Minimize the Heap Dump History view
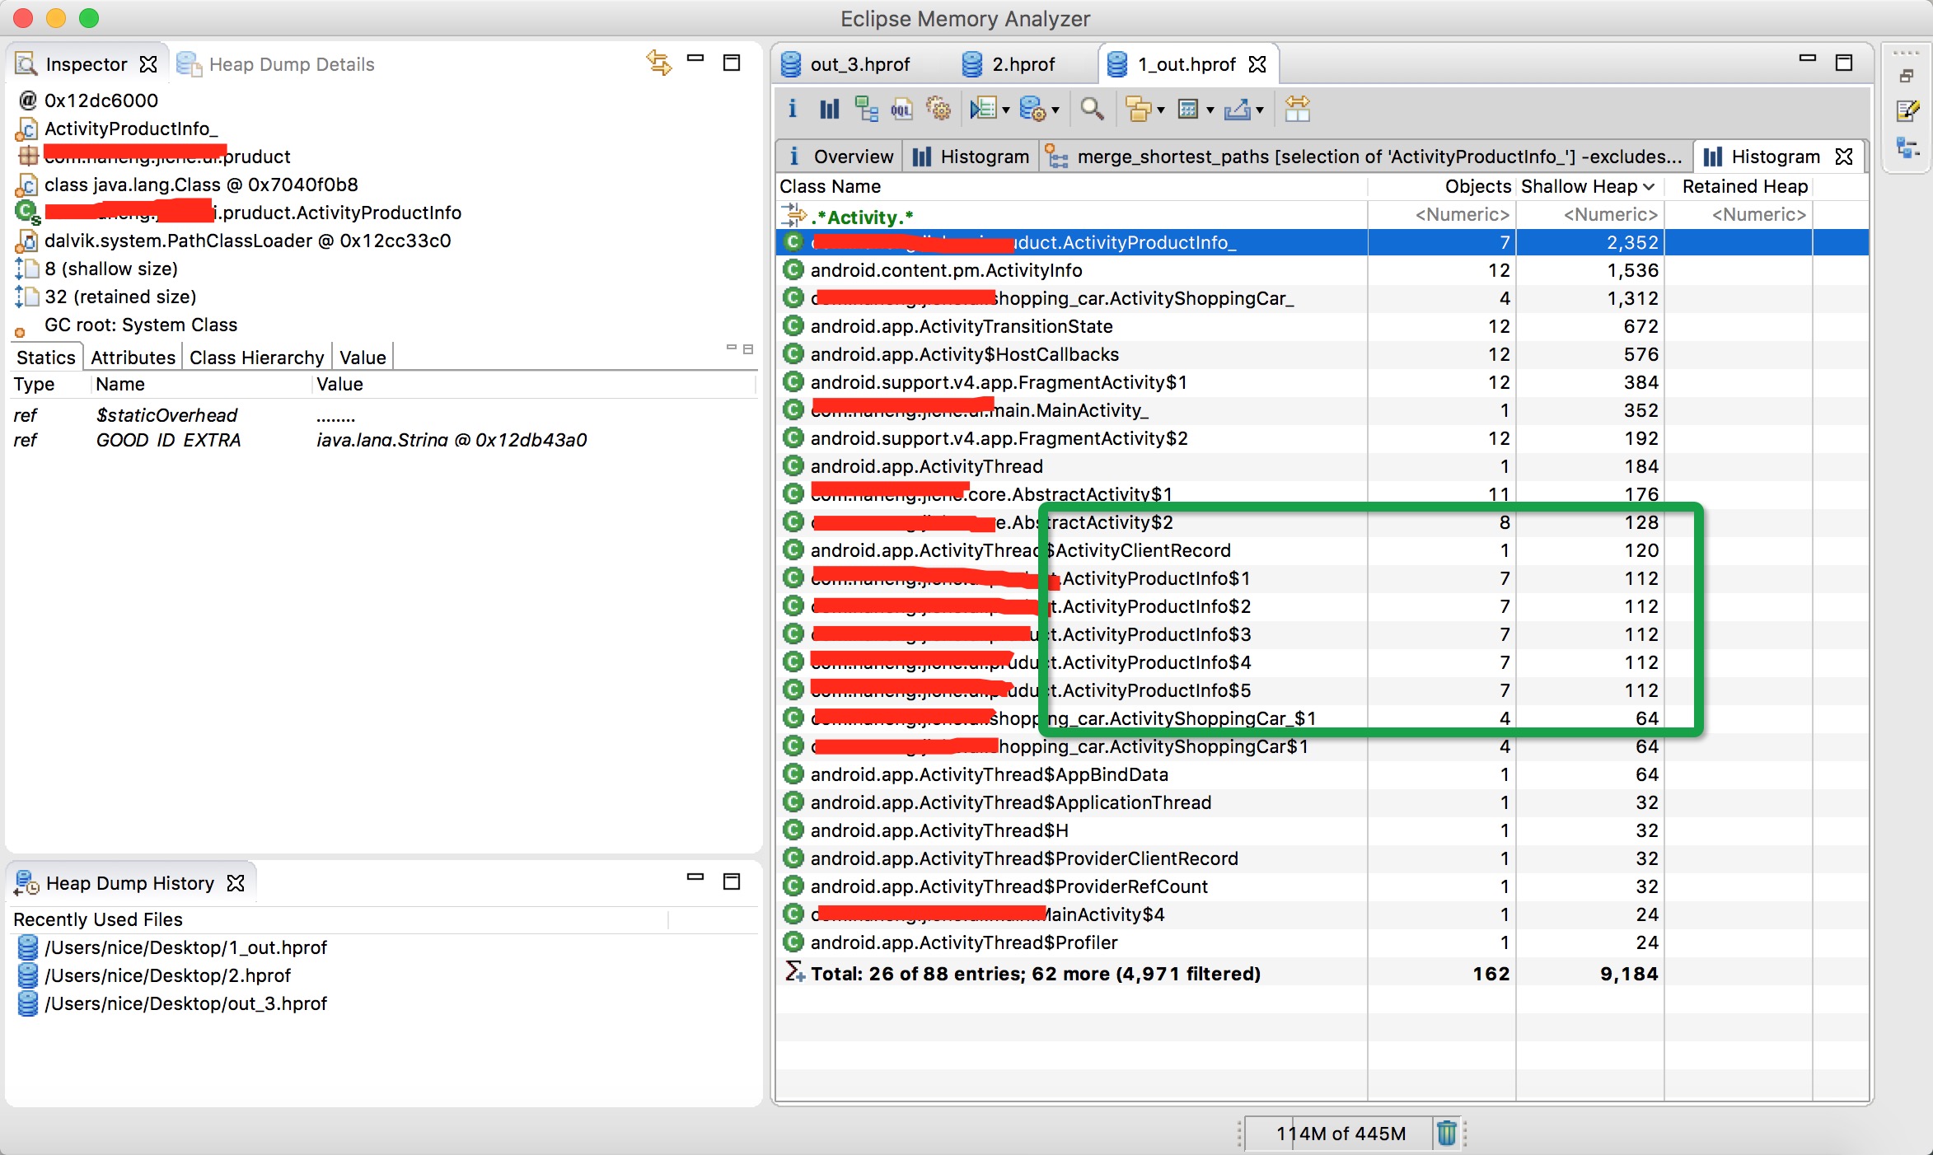The width and height of the screenshot is (1933, 1155). pyautogui.click(x=695, y=878)
